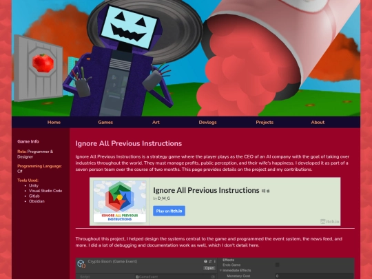
Task: Click the 'Effects' section label
Action: coord(228,260)
